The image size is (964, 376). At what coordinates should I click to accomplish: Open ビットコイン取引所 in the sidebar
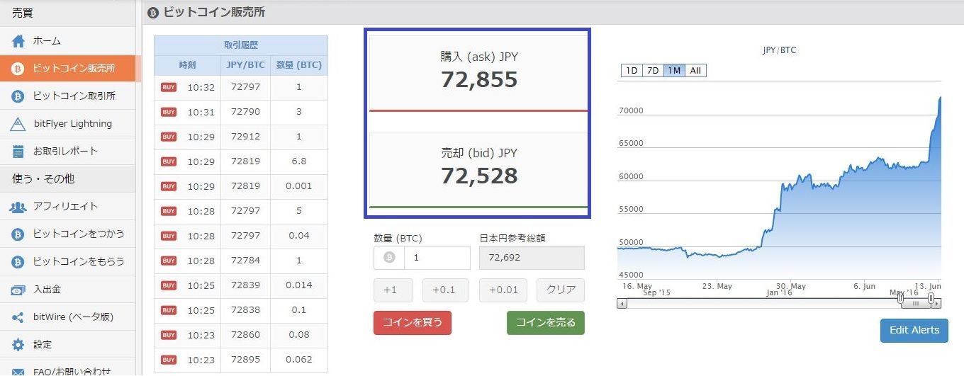[x=67, y=96]
